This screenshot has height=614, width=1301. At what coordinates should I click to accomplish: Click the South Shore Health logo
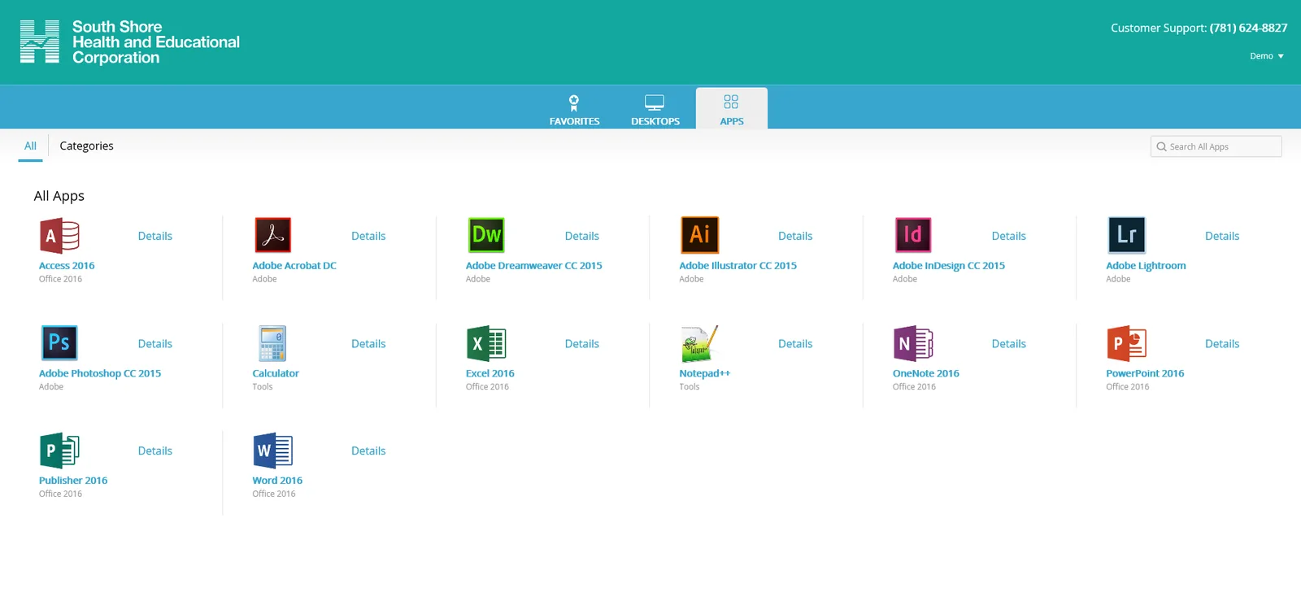(130, 41)
